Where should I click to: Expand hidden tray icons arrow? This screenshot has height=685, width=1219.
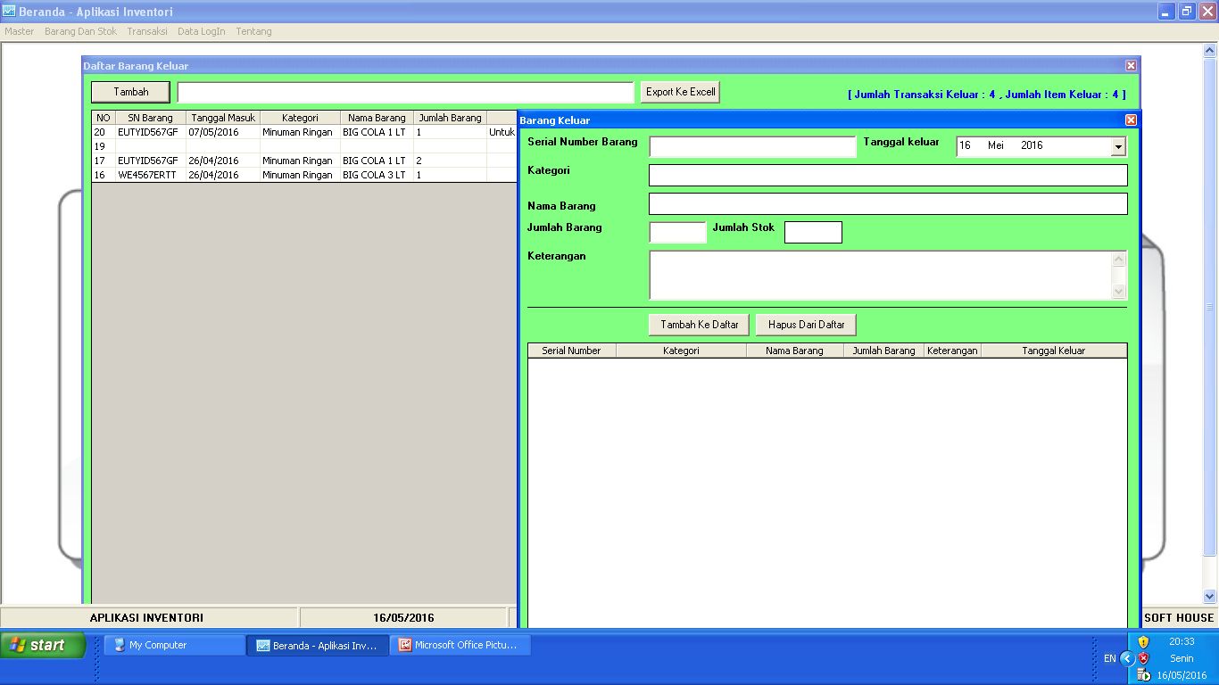click(1127, 658)
